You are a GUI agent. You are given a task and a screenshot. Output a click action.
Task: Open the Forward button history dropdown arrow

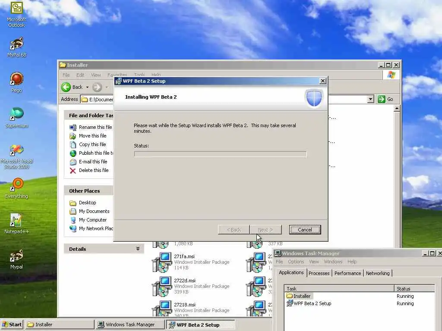pyautogui.click(x=107, y=87)
